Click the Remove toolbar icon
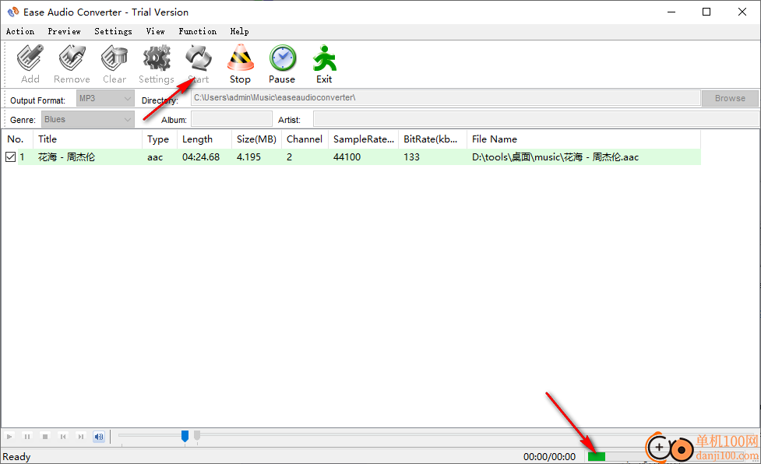Viewport: 761px width, 464px height. [72, 58]
